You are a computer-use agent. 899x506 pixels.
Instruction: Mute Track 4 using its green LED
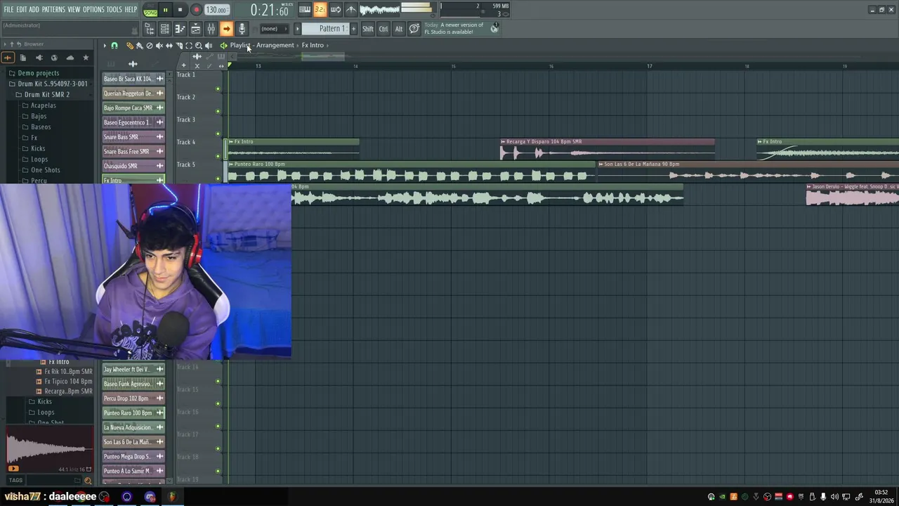tap(218, 156)
